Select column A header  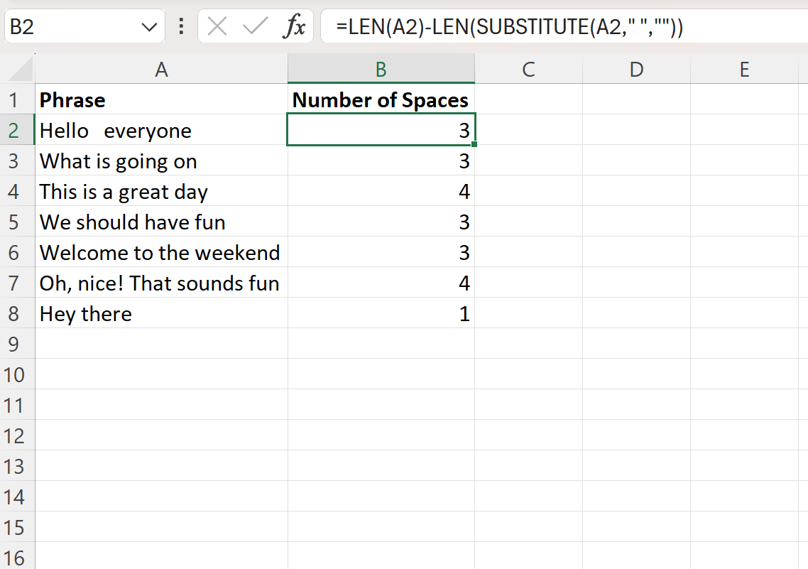[161, 69]
